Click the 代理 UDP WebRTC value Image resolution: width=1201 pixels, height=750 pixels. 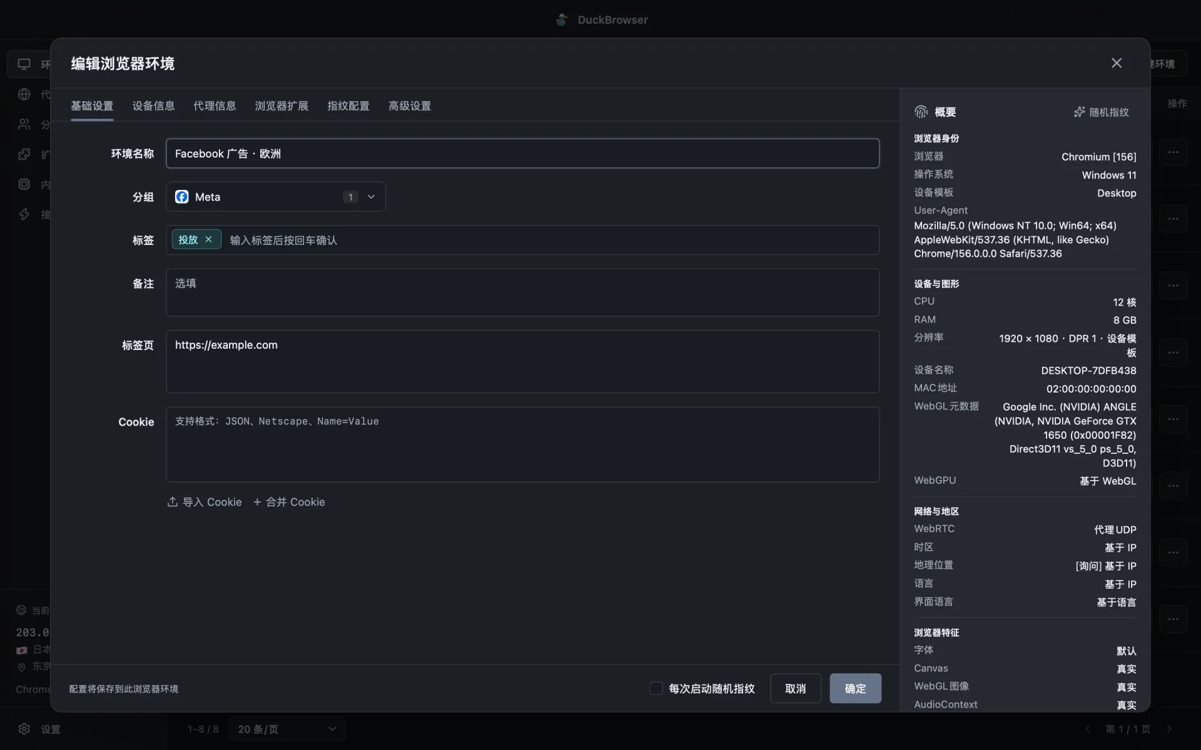tap(1115, 529)
